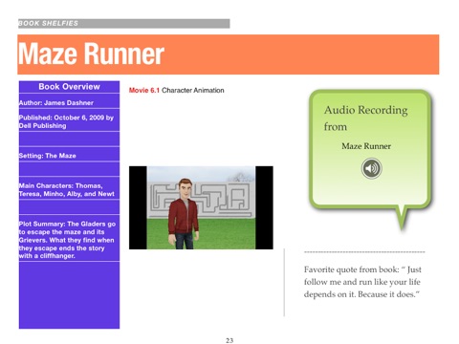459x344 pixels.
Task: Select the Favorite quote from book text
Action: [x=362, y=282]
